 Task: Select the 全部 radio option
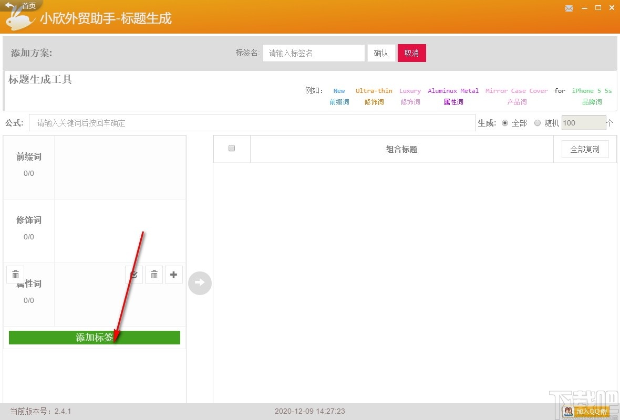click(x=505, y=123)
